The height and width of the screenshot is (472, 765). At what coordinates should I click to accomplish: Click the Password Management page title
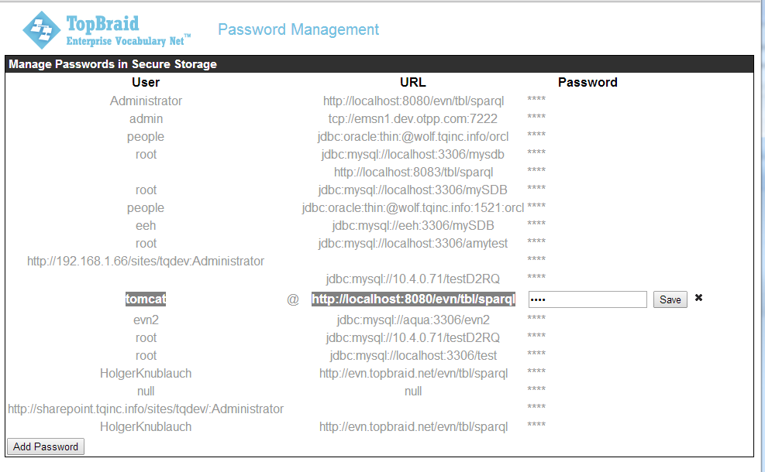298,29
